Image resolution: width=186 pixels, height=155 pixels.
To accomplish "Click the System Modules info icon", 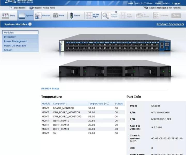I will [x=30, y=24].
